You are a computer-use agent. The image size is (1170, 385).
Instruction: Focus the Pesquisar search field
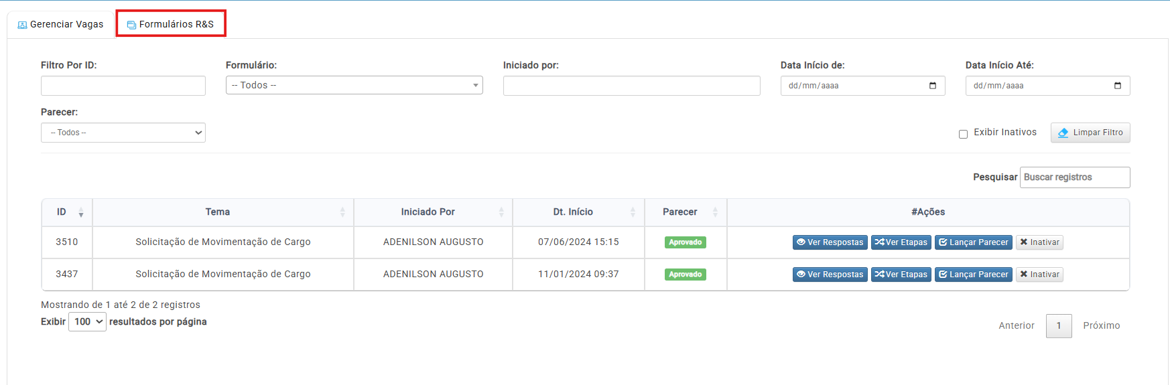pos(1074,177)
